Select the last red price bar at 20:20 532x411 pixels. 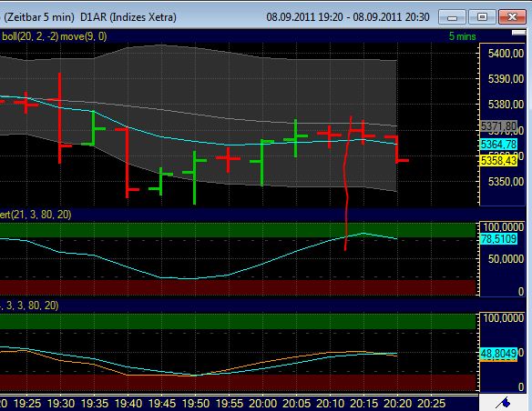coord(397,149)
